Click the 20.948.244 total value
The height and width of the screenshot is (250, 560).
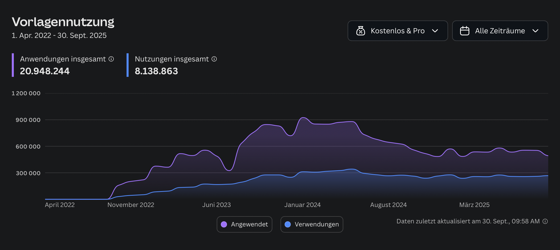coord(45,71)
